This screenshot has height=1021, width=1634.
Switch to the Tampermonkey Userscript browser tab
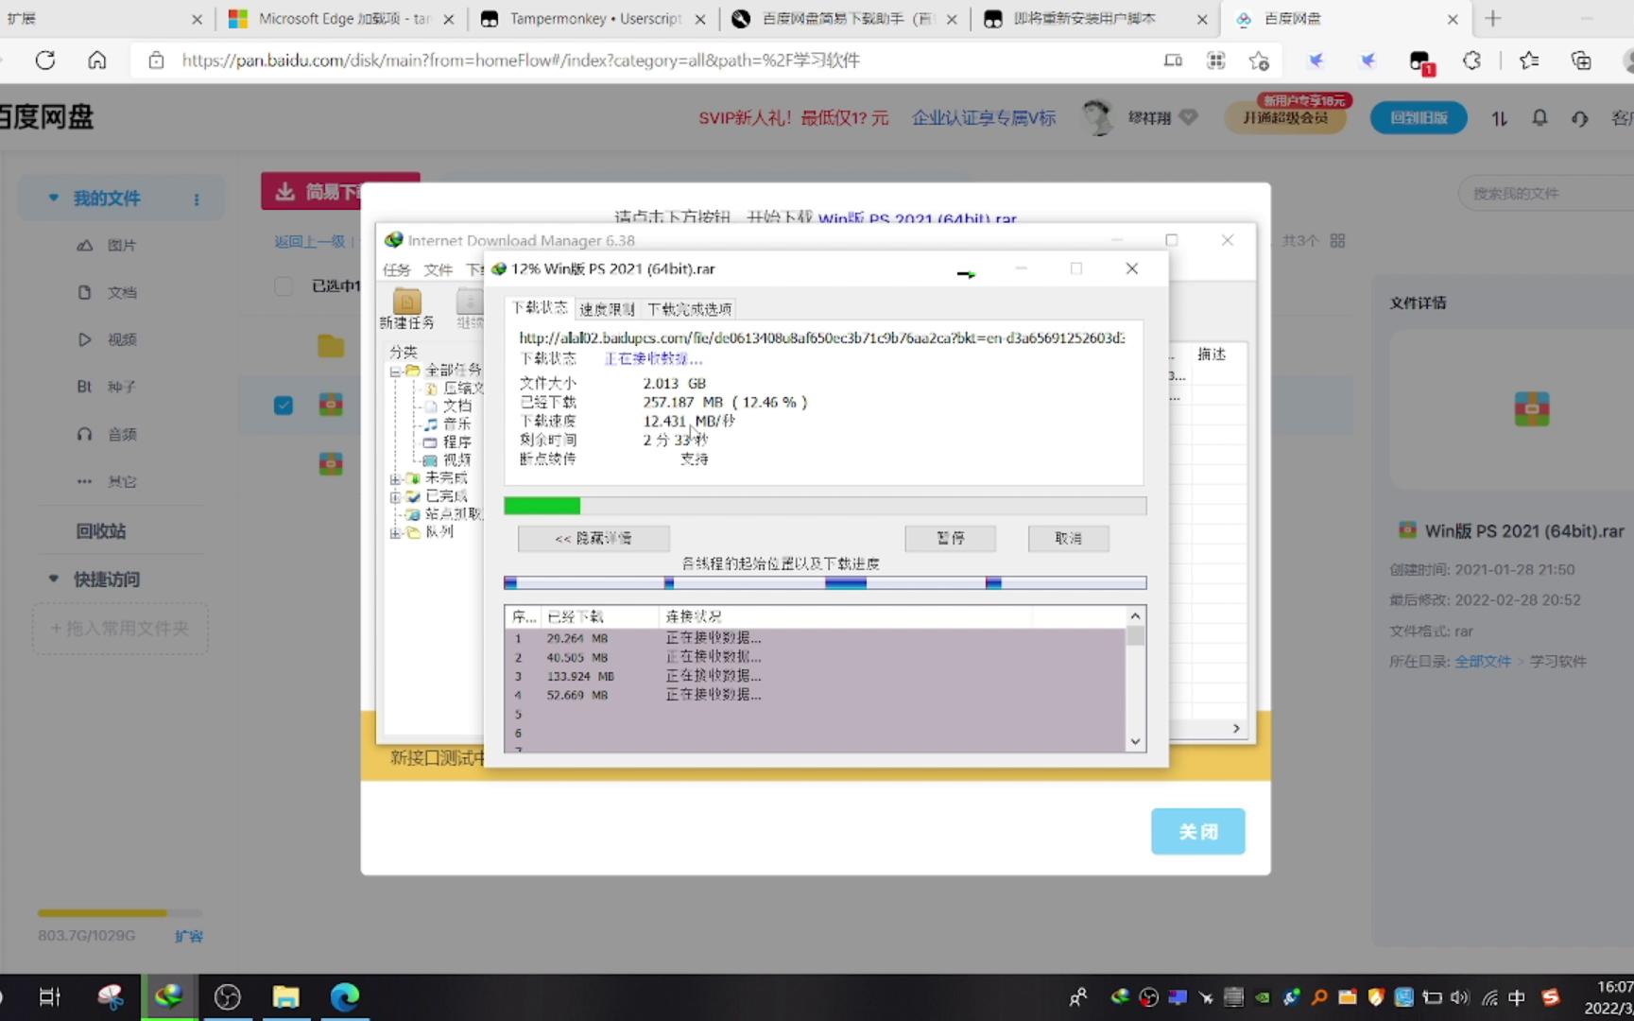[x=594, y=19]
